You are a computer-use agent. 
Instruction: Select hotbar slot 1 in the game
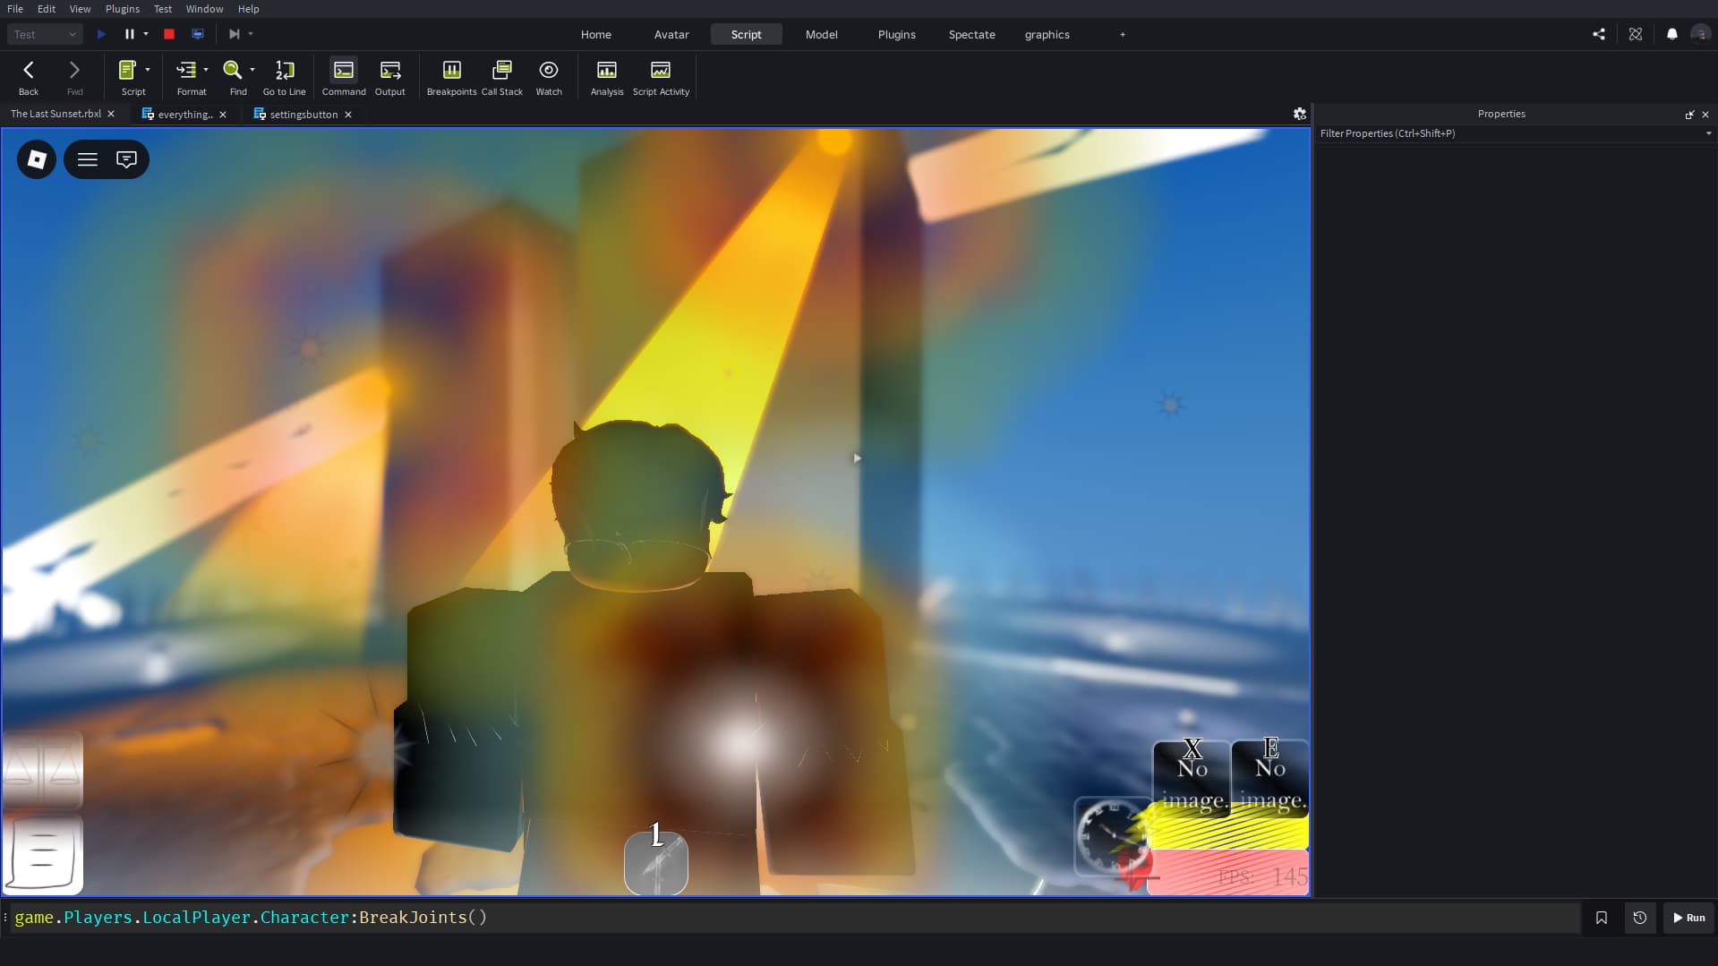[x=656, y=862]
